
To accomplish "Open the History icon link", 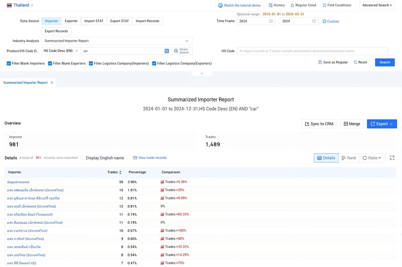I will tap(270, 5).
